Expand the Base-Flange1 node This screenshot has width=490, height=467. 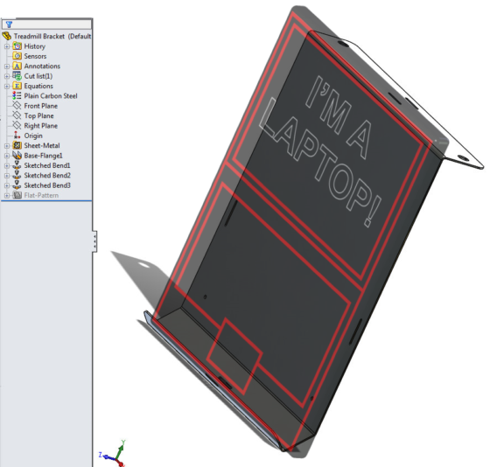click(x=7, y=156)
